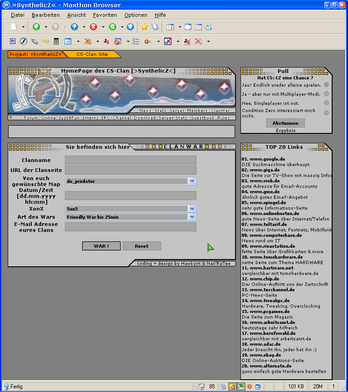This screenshot has width=348, height=392.
Task: Open the XonX dropdown showing 5on5
Action: (131, 209)
